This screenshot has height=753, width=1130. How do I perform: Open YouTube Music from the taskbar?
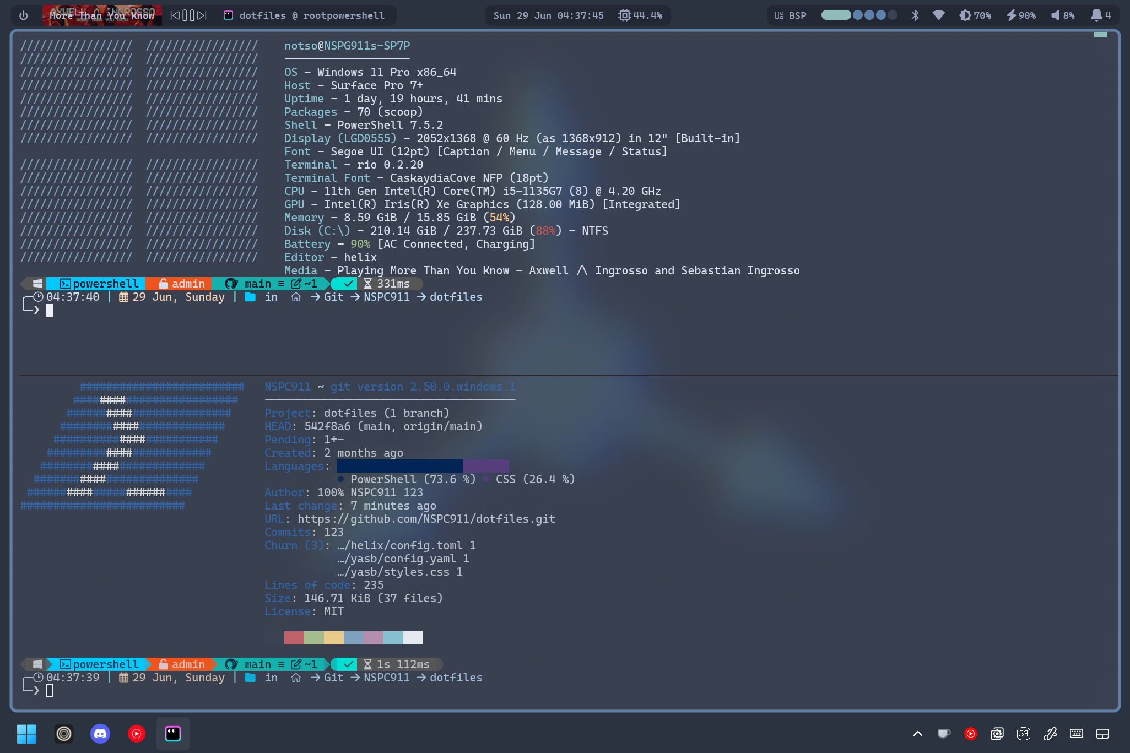(x=137, y=734)
